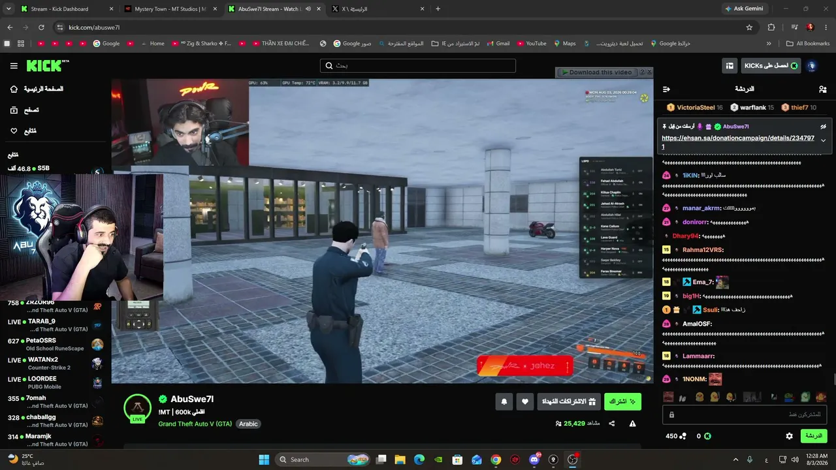Open Microsoft Edge from the taskbar
This screenshot has height=470, width=836.
tap(419, 460)
